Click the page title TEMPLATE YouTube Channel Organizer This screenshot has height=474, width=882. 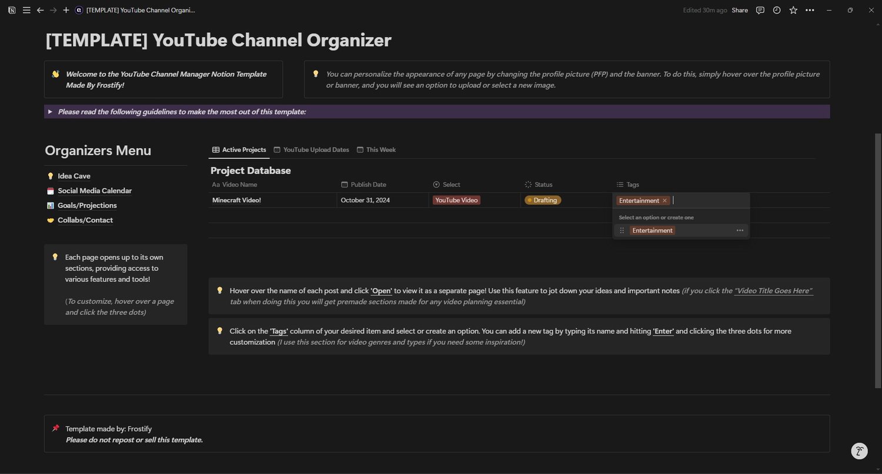click(218, 40)
